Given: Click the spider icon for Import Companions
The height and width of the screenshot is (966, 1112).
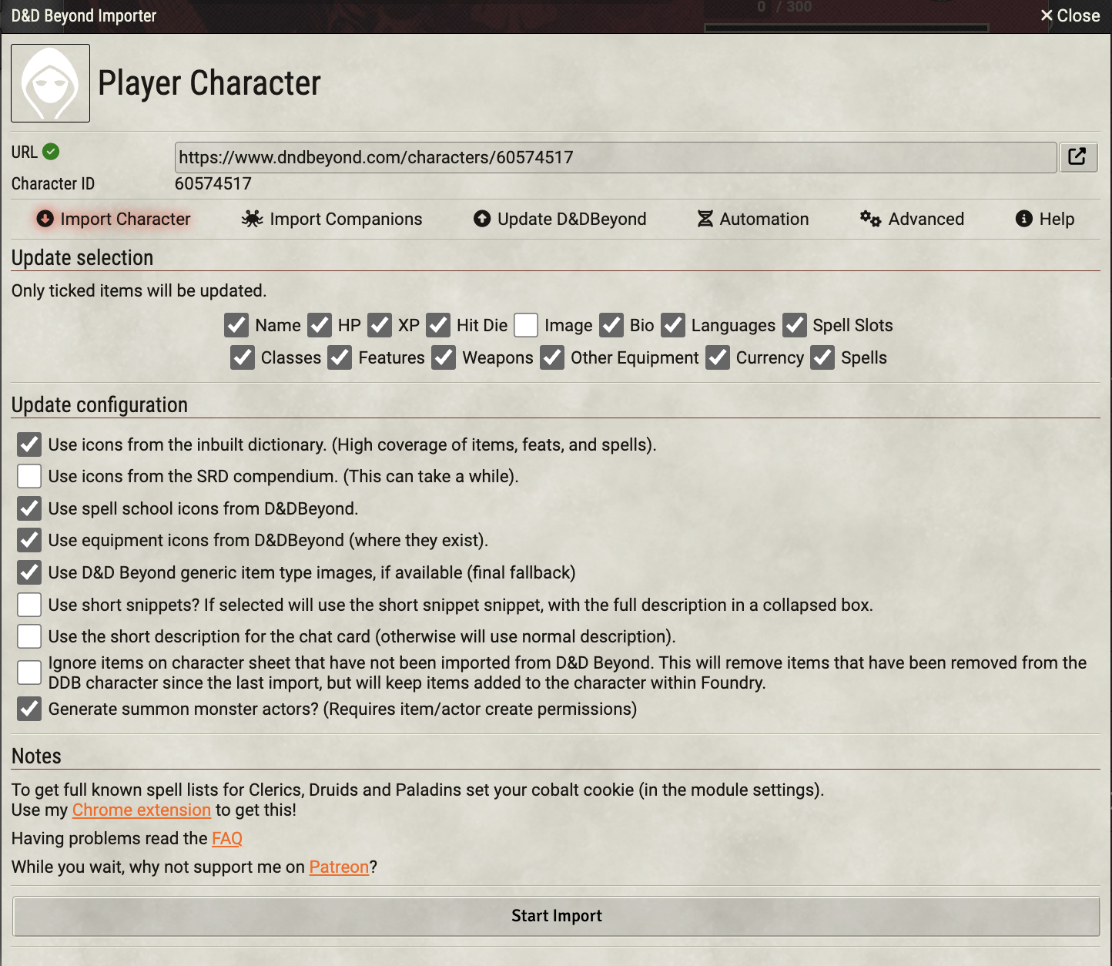Looking at the screenshot, I should 252,219.
